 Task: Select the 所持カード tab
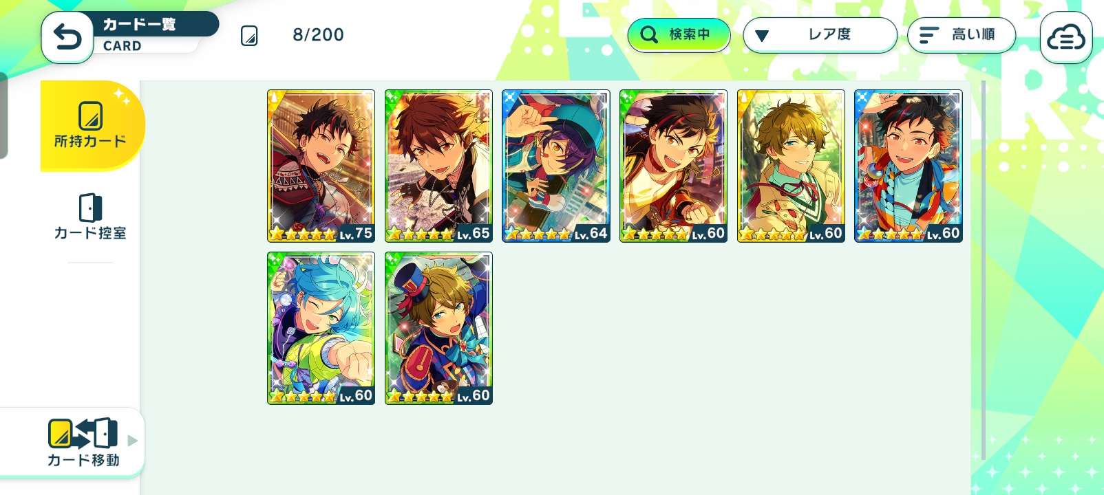coord(92,126)
